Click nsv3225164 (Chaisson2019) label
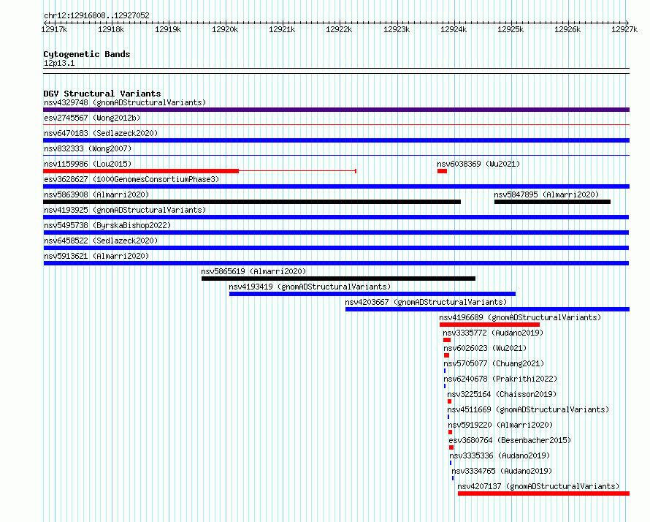Viewport: 650px width, 522px height. tap(502, 394)
